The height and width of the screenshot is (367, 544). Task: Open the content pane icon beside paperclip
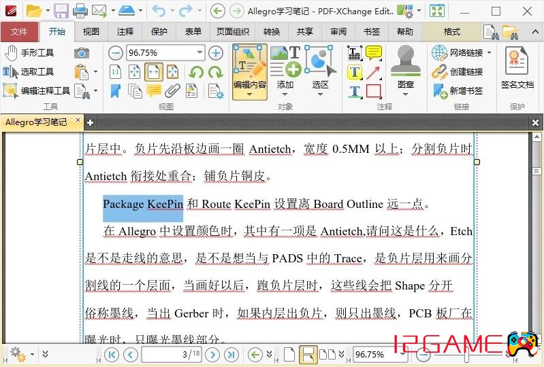191,91
